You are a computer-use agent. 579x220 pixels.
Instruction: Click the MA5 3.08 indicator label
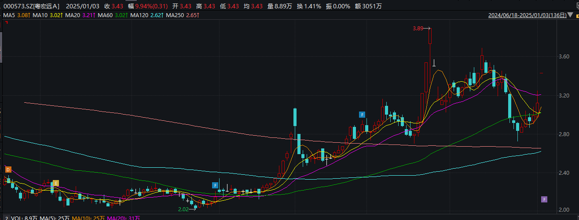tap(16, 16)
